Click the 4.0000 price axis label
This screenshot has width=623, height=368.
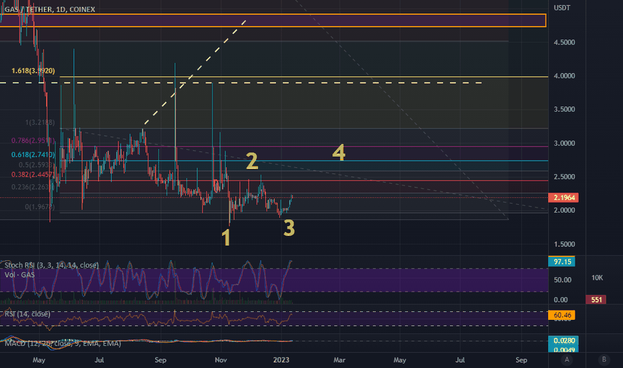click(564, 76)
